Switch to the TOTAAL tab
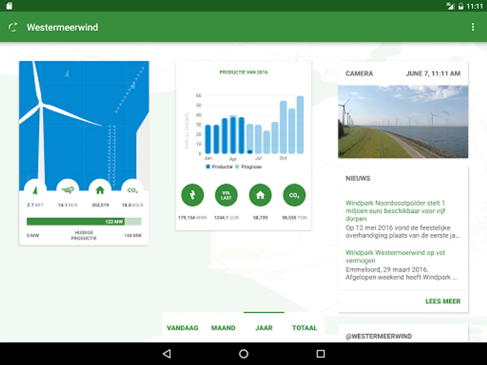 click(x=304, y=328)
